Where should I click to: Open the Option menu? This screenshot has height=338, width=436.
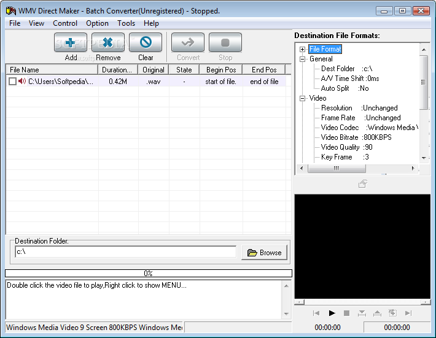(x=97, y=23)
